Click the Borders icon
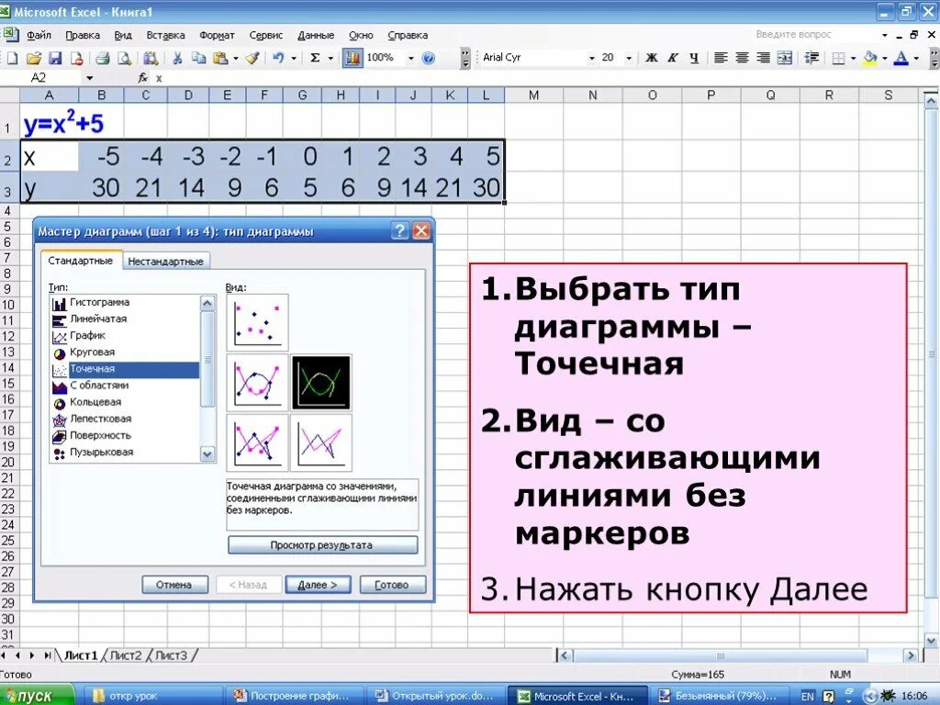Screen dimensions: 940x705 (x=839, y=58)
